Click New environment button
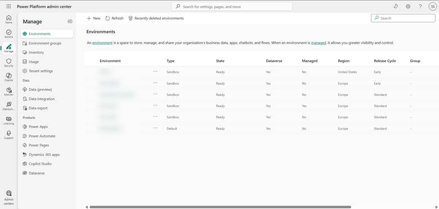 93,18
